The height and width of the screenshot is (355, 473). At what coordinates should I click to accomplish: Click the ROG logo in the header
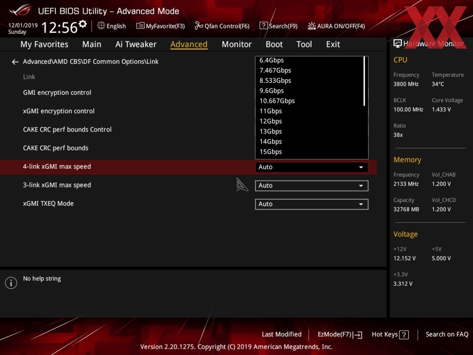[x=20, y=10]
